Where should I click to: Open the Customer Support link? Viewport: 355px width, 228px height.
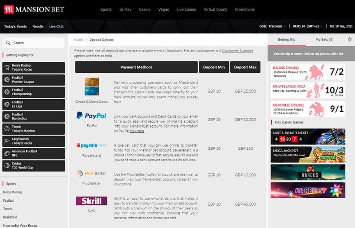[237, 51]
